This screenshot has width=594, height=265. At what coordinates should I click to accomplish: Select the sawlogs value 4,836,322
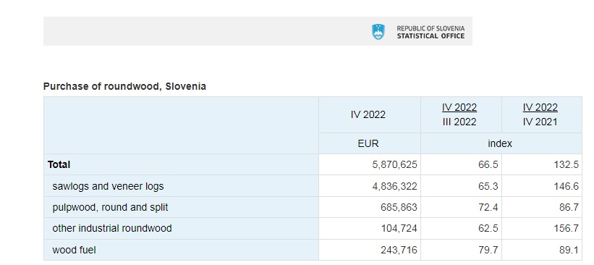[395, 186]
